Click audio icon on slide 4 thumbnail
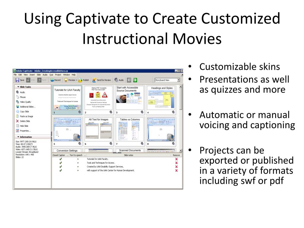 point(173,112)
